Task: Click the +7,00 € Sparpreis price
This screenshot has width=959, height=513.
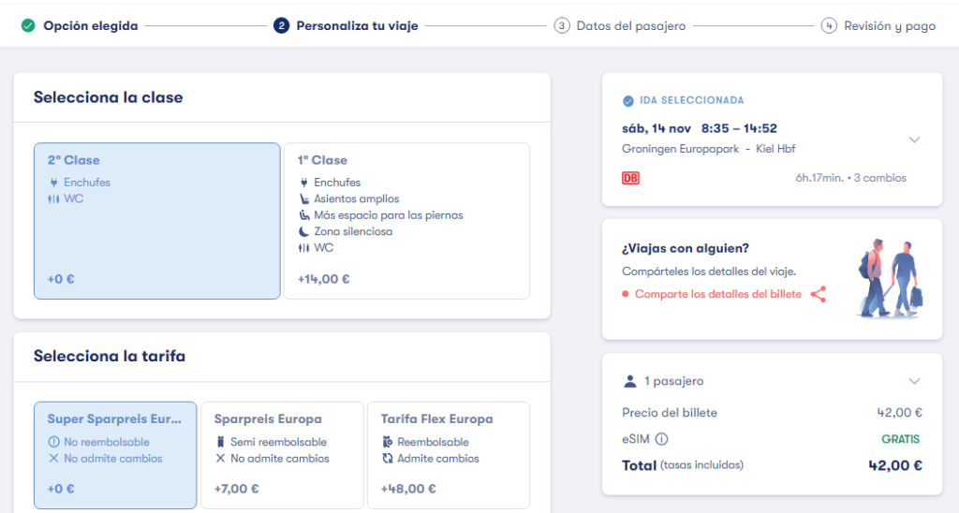Action: (x=237, y=489)
